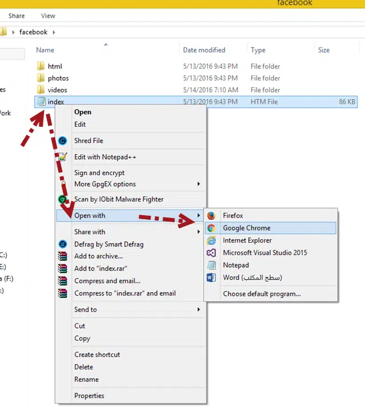Screen dimensions: 365x411
Task: Click breadcrumb arrow before facebook
Action: (13, 32)
